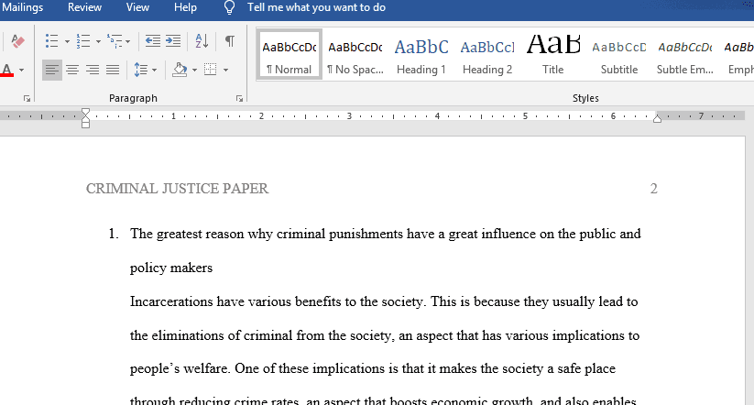This screenshot has height=405, width=754.
Task: Switch to the Review tab
Action: pos(84,7)
